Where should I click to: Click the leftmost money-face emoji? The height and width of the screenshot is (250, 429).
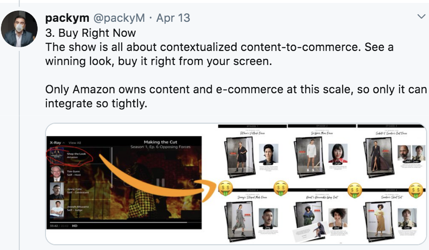pos(225,189)
